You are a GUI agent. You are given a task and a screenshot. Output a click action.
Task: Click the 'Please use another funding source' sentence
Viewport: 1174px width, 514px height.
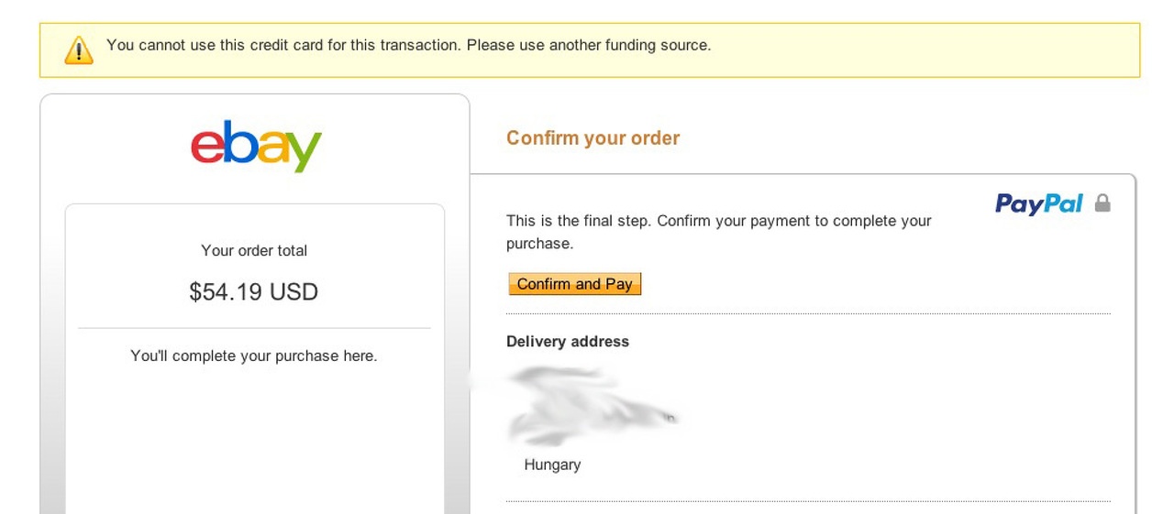(588, 45)
